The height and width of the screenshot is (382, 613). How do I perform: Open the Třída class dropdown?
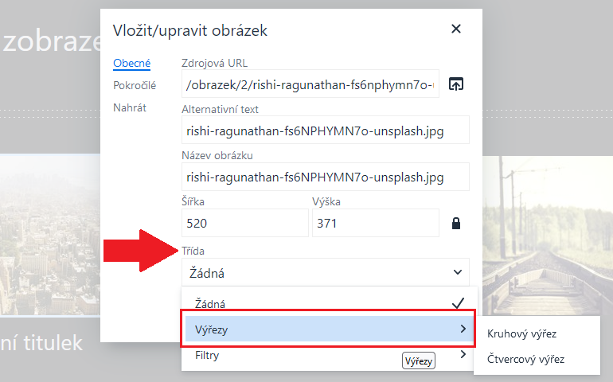[325, 273]
